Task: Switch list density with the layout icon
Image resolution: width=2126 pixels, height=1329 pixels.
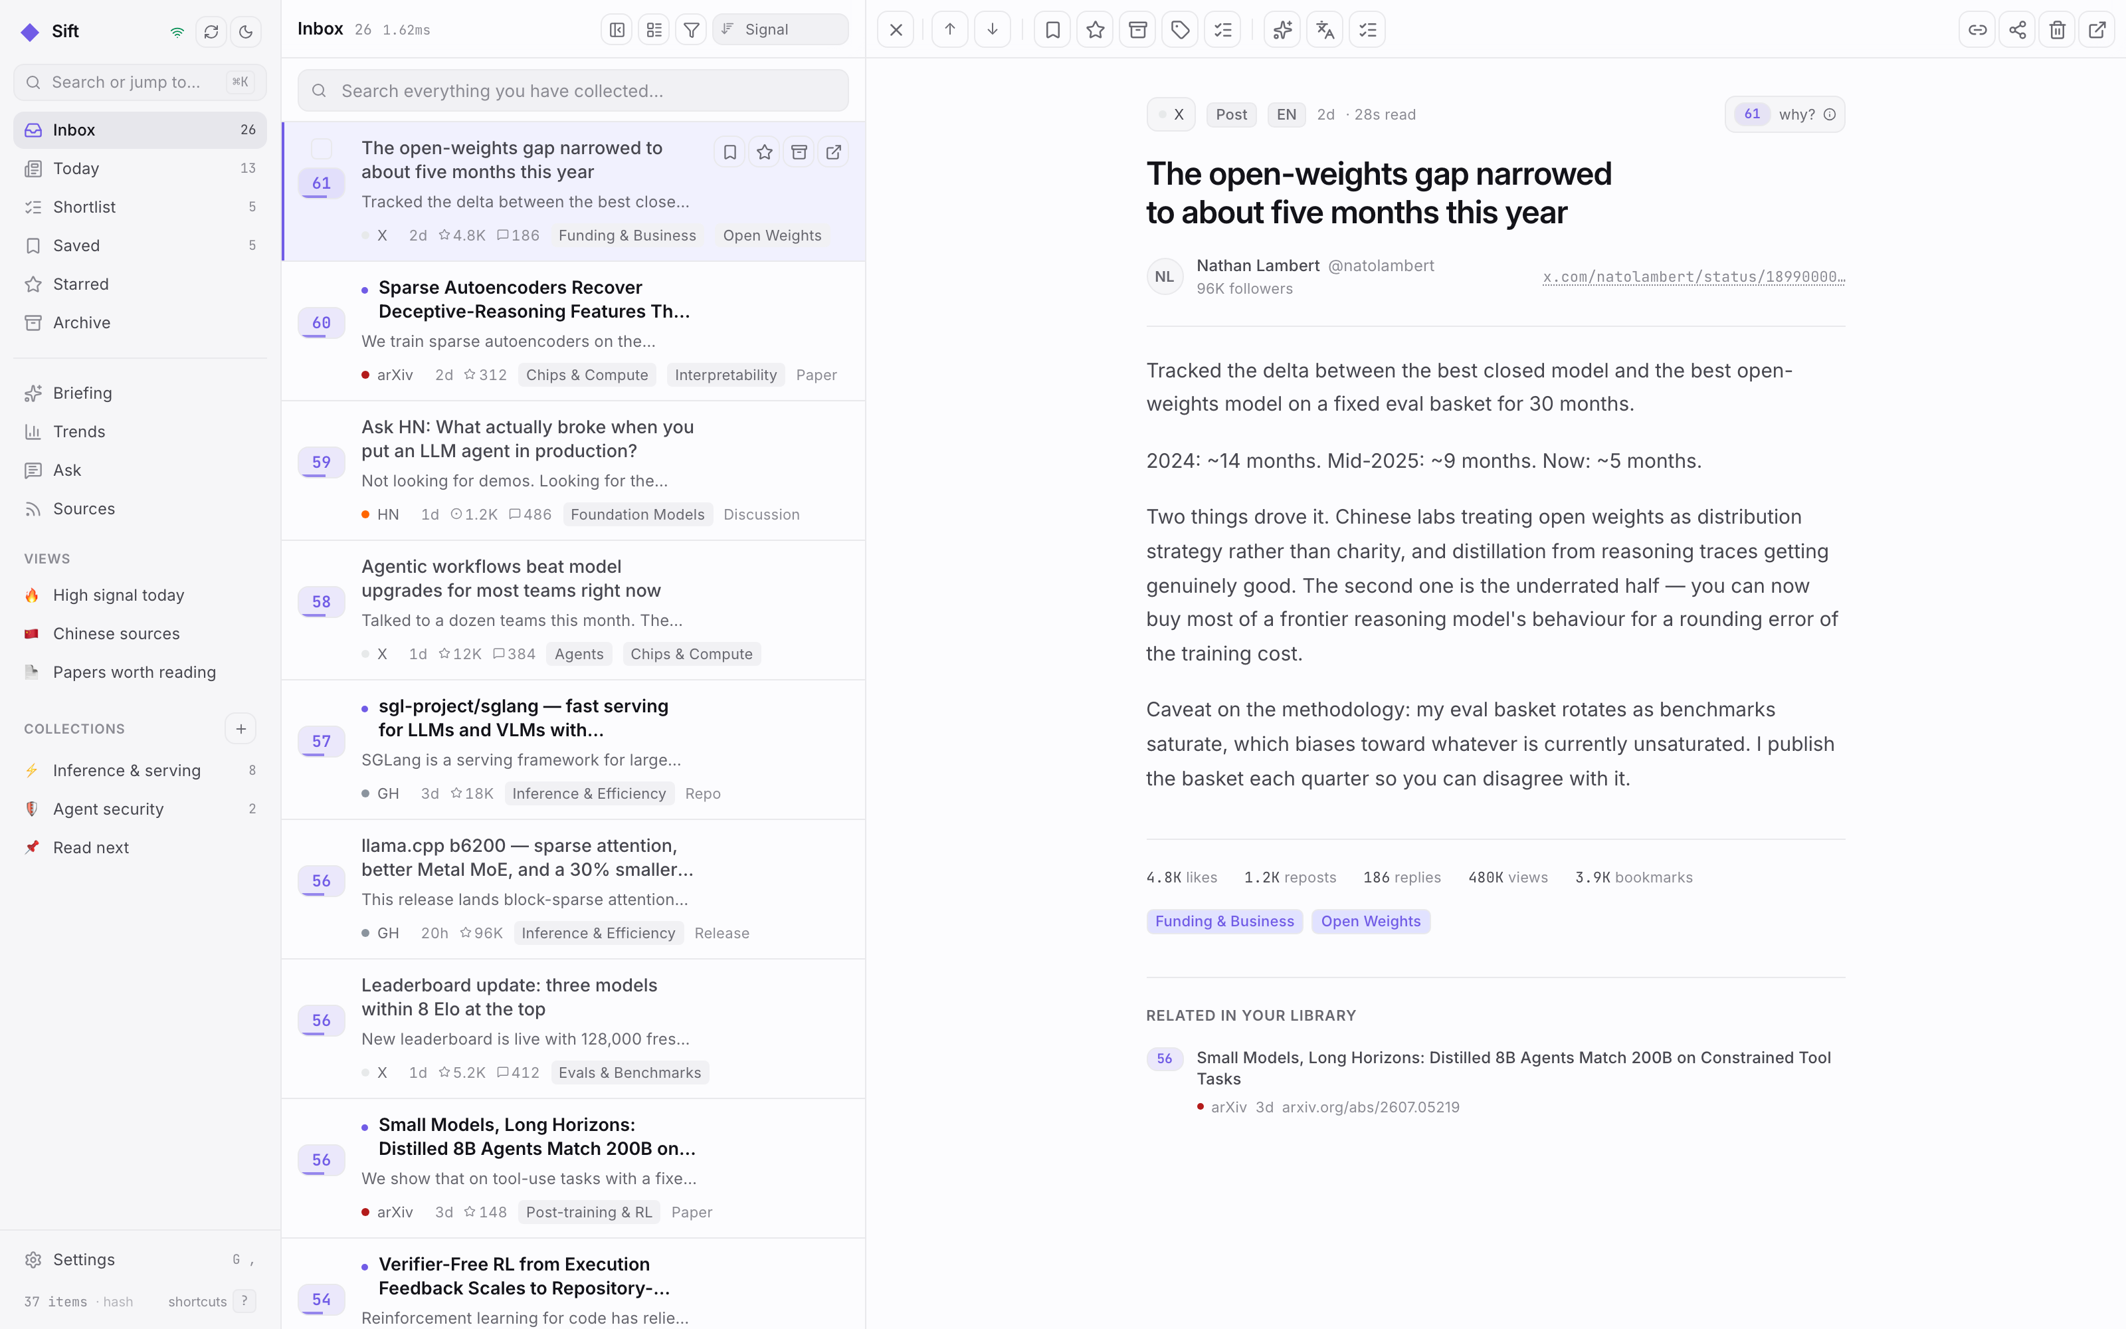Action: coord(654,30)
